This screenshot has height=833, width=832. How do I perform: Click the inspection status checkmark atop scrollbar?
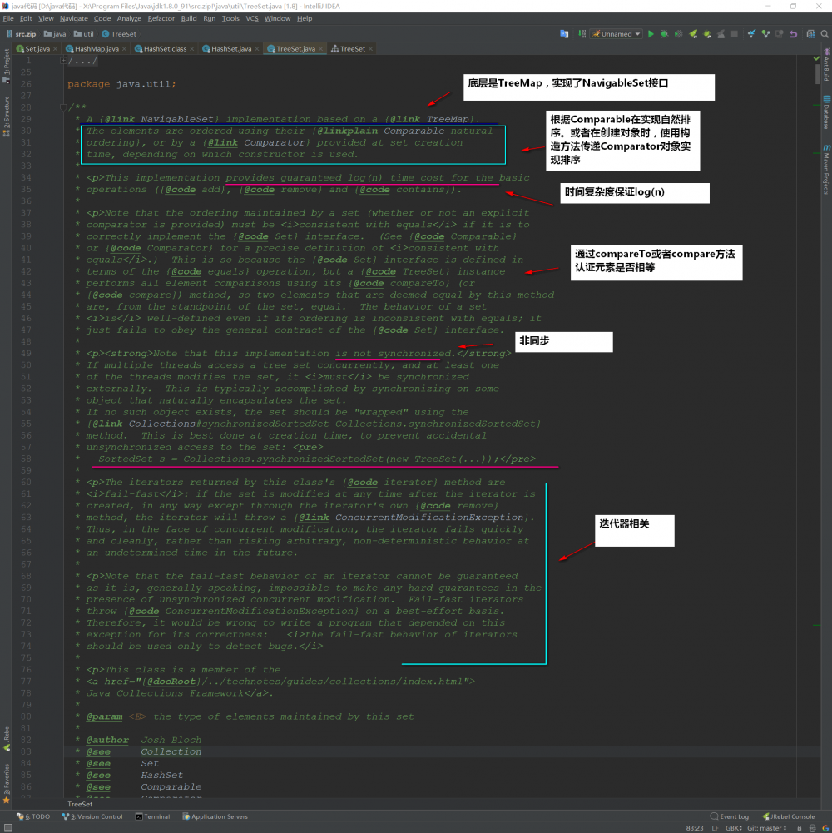[x=816, y=58]
